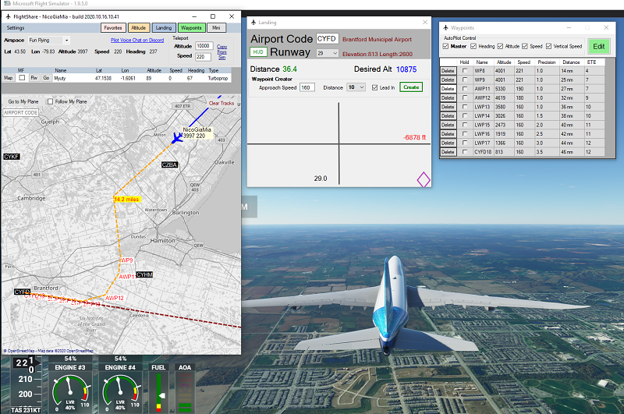Maximize the FlightShare window

tap(213, 16)
